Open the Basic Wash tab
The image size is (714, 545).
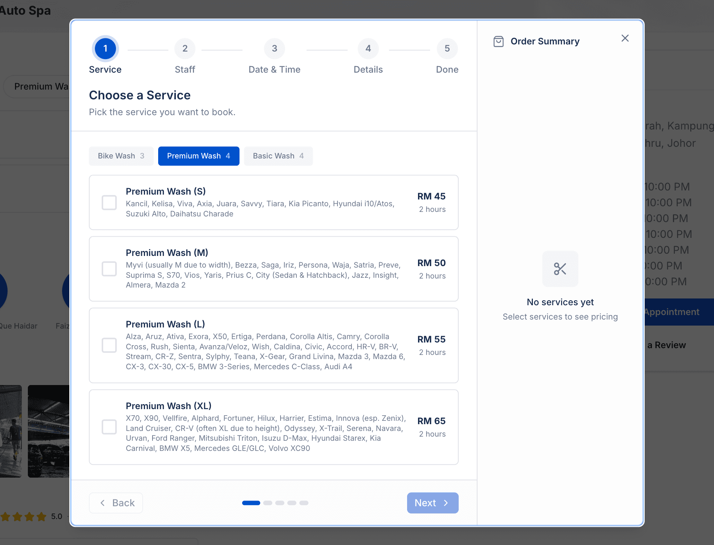278,156
